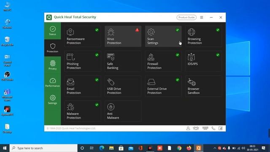Open the Virus Protection tile
270x152 pixels.
point(123,36)
